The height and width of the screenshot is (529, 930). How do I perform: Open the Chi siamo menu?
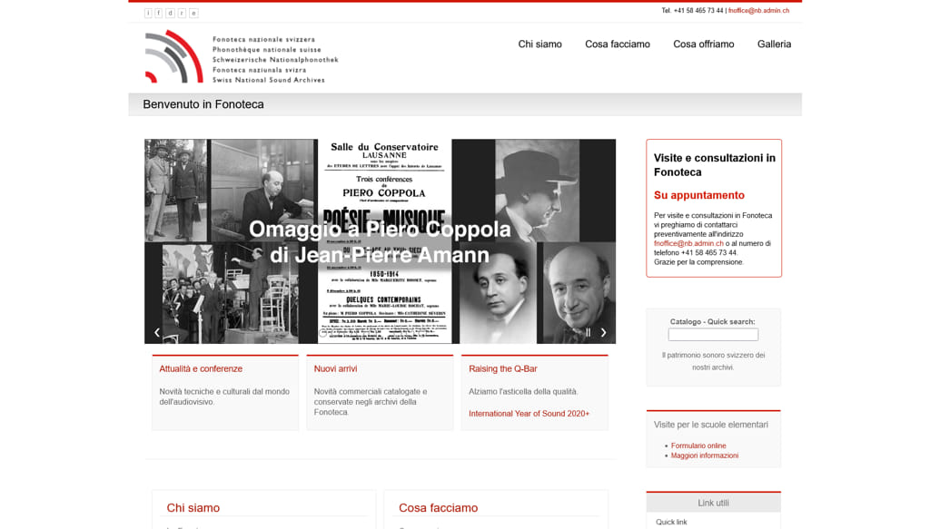(x=539, y=44)
